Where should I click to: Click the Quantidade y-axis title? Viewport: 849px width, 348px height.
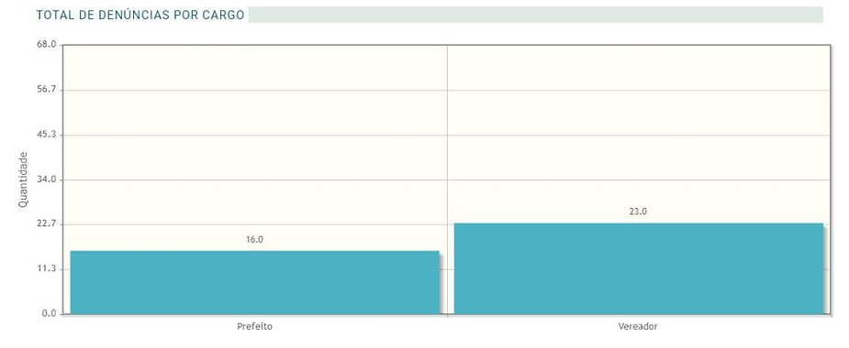click(x=23, y=179)
